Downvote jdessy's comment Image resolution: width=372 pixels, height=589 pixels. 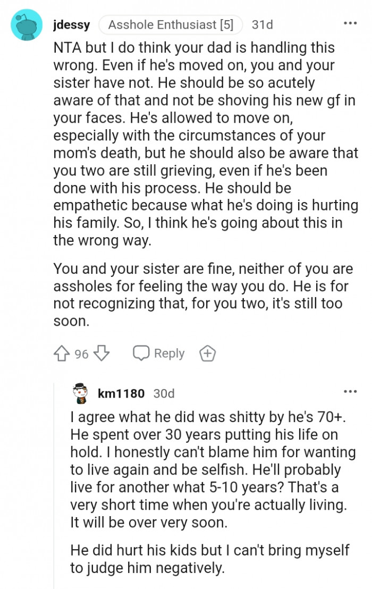point(101,354)
